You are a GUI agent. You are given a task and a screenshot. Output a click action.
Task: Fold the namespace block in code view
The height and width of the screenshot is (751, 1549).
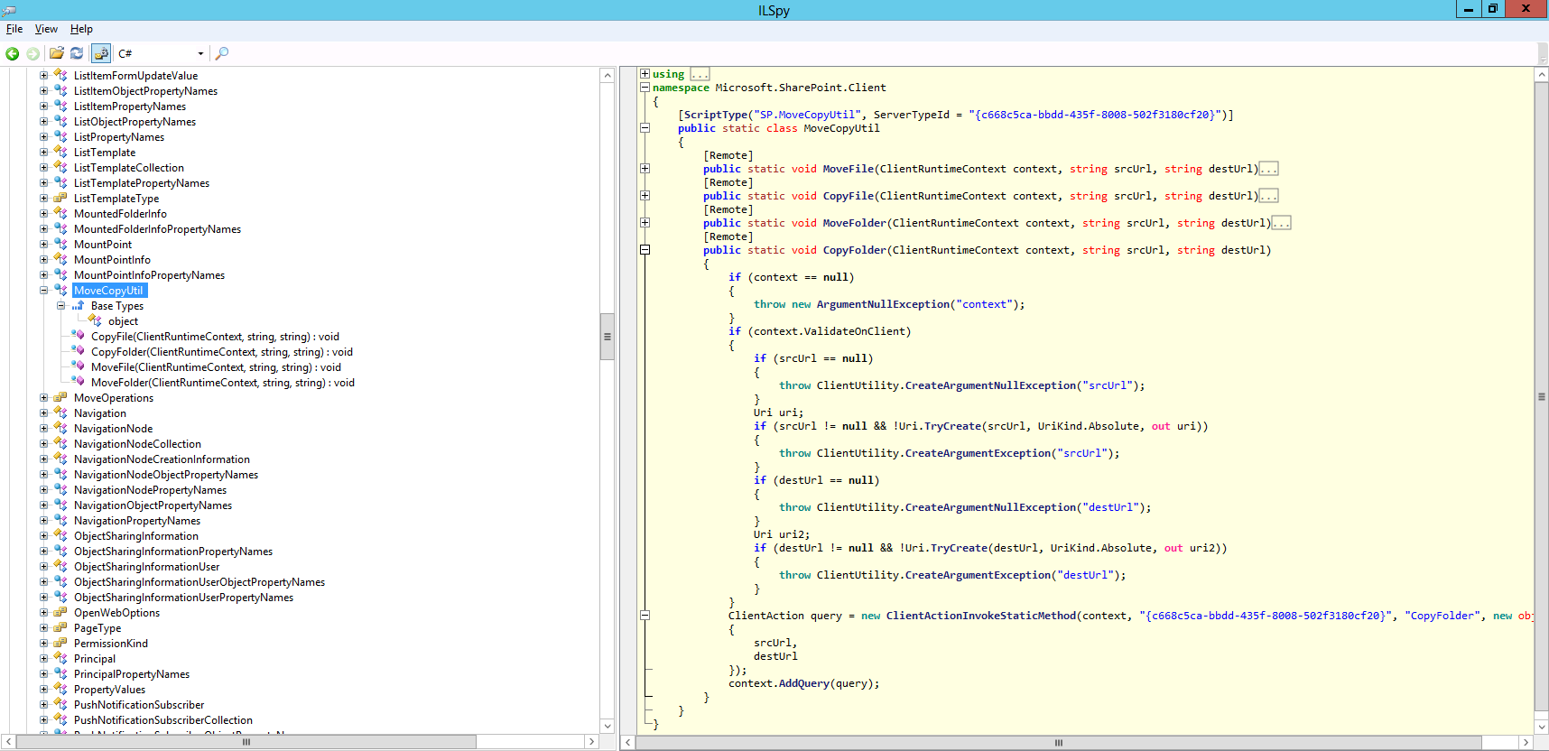click(645, 88)
